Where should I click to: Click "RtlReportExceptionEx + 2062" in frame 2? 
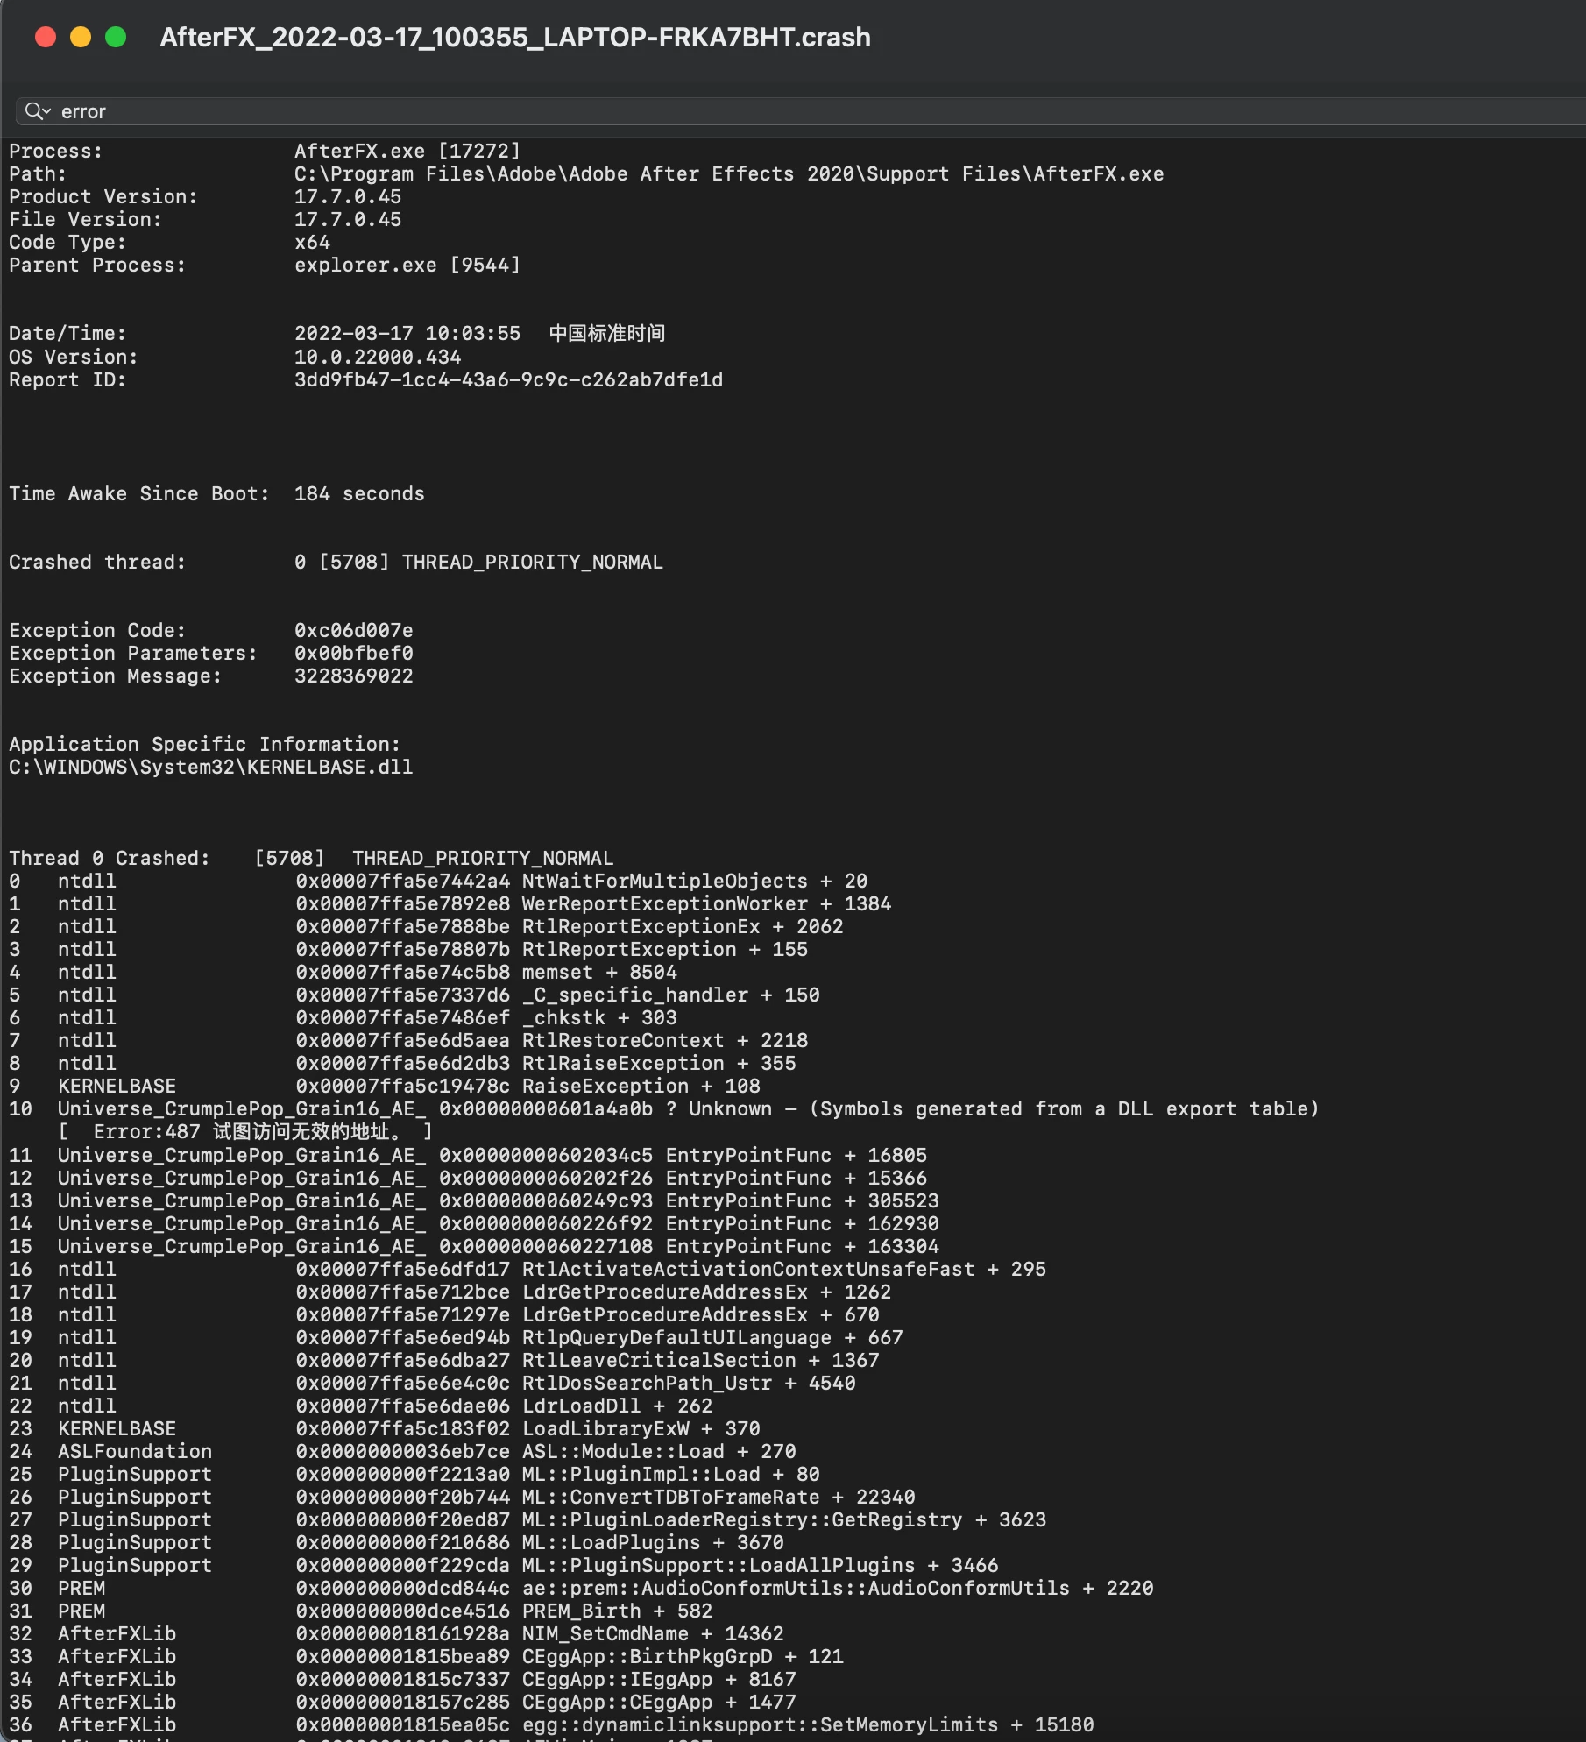point(683,926)
